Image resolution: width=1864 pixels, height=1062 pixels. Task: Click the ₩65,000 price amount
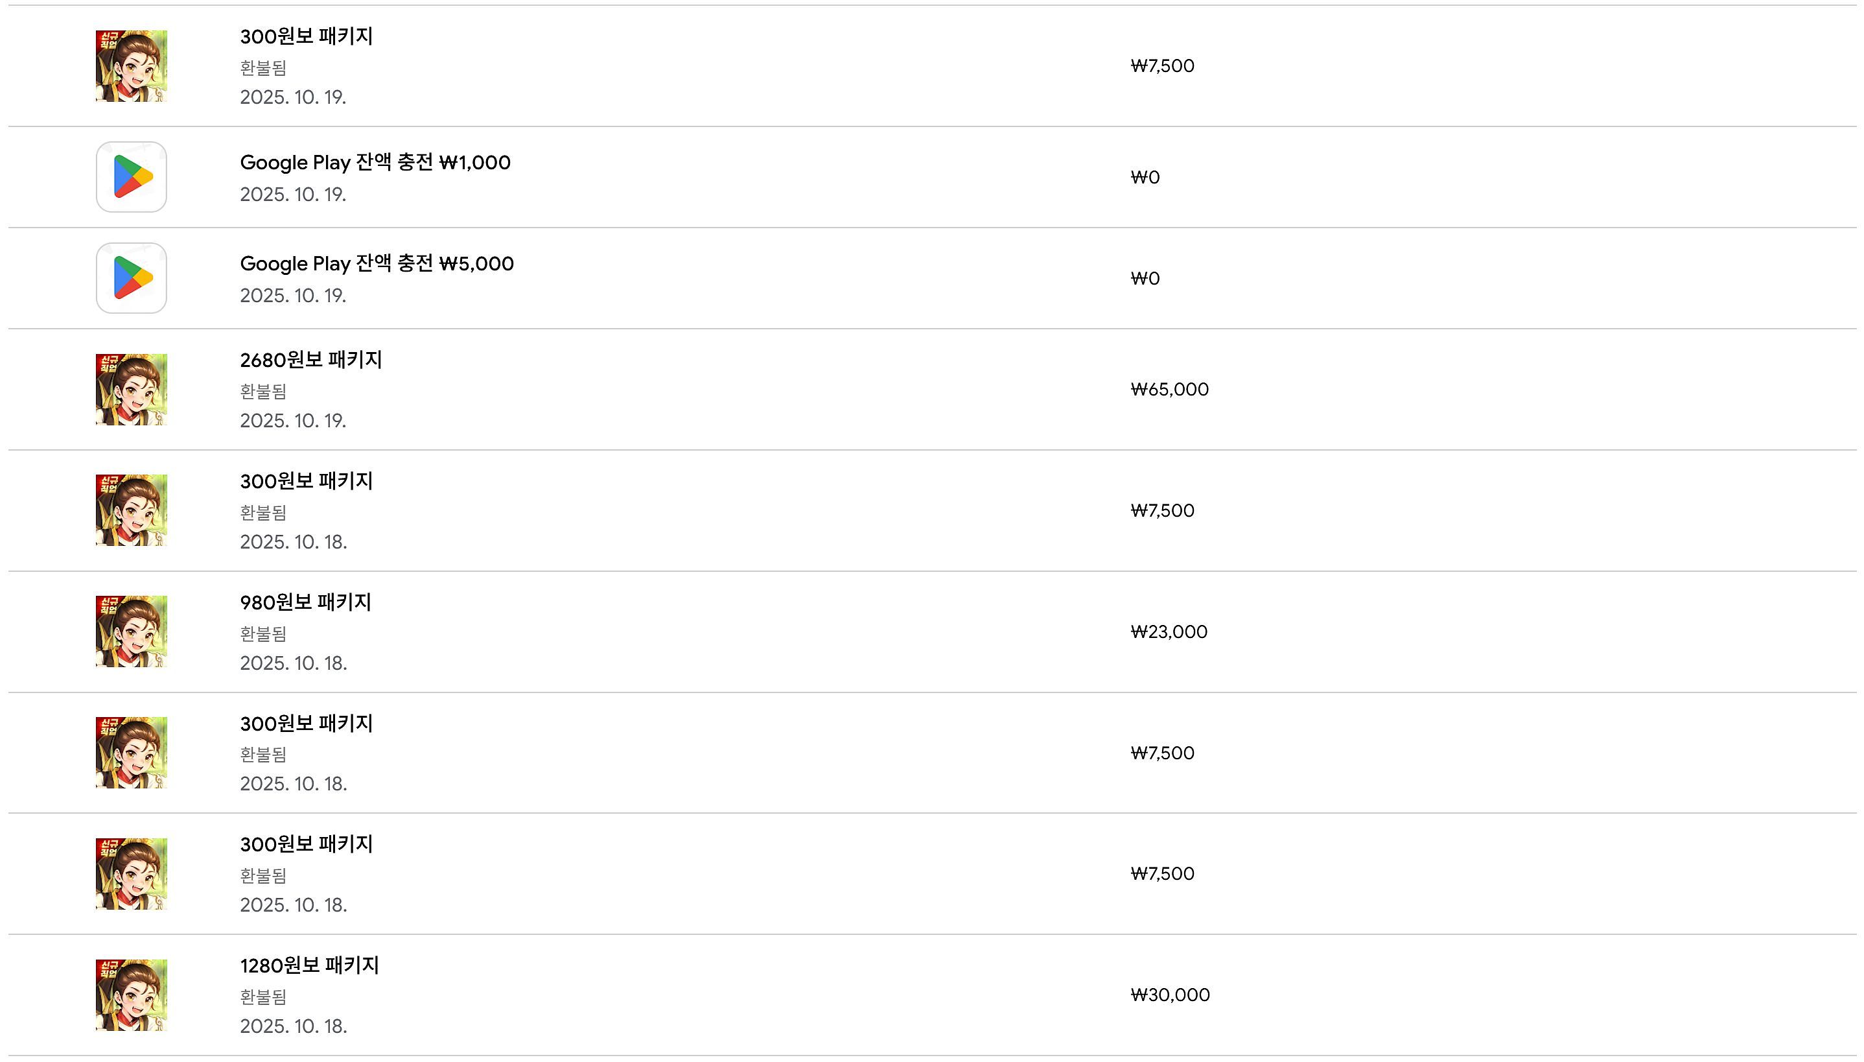(1169, 390)
